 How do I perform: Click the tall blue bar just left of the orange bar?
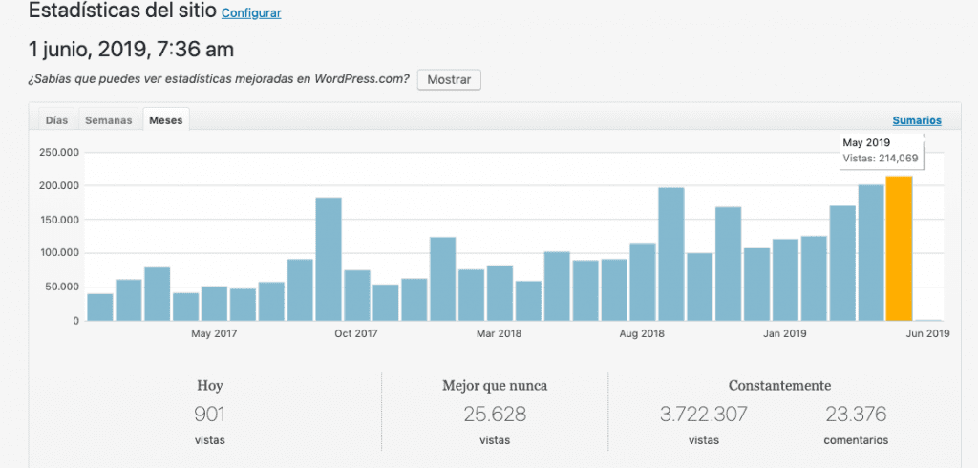click(870, 253)
